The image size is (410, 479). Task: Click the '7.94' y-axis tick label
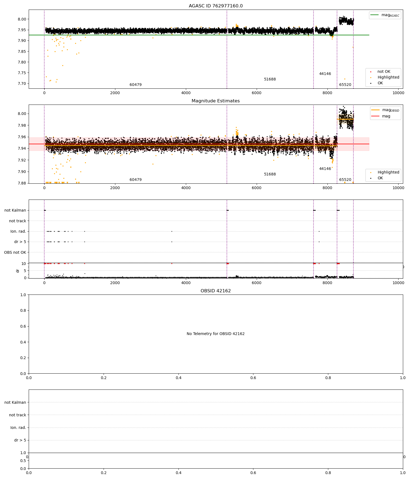pos(22,149)
